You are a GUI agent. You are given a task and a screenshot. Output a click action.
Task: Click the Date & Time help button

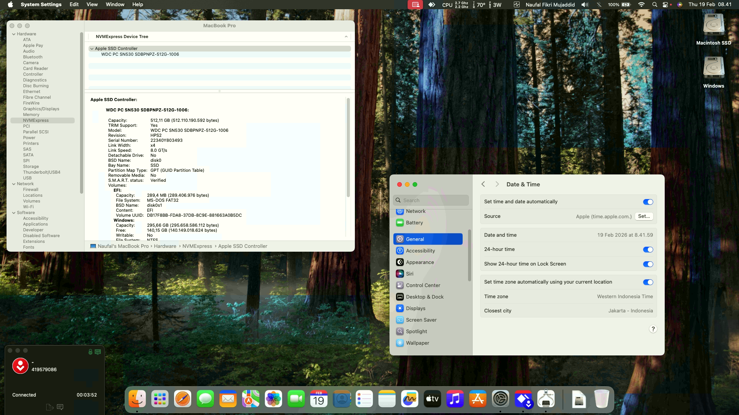point(653,329)
